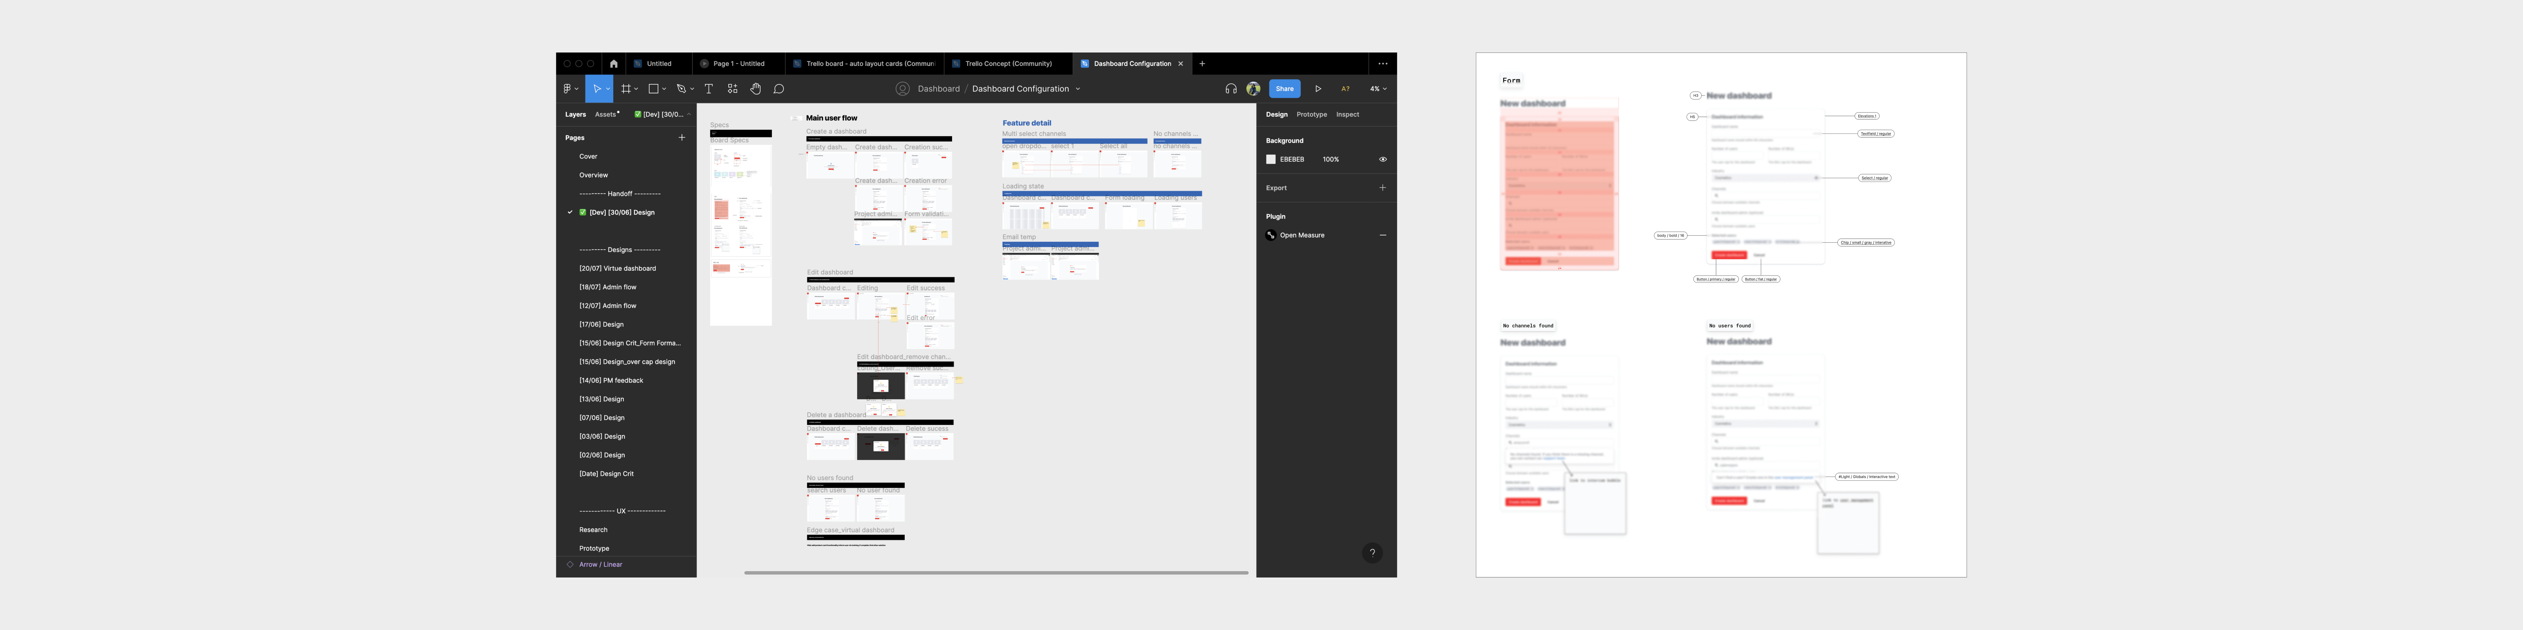2523x630 pixels.
Task: Select the Comment tool
Action: pos(779,89)
